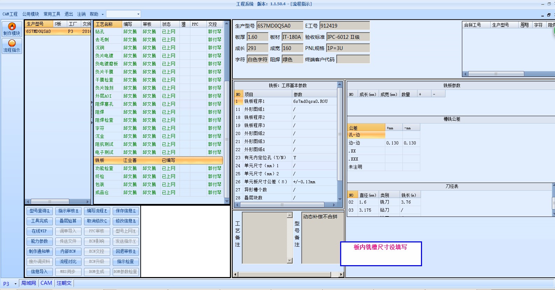Click the 注销 menu item
The height and width of the screenshot is (290, 555).
(x=82, y=14)
